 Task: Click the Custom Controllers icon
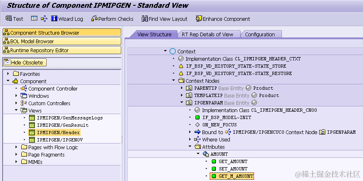(x=24, y=103)
